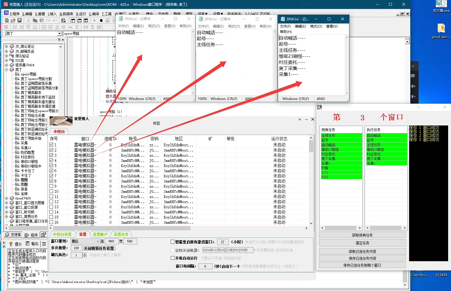Click the New file toolbar icon
451x291 pixels.
[x=7, y=21]
